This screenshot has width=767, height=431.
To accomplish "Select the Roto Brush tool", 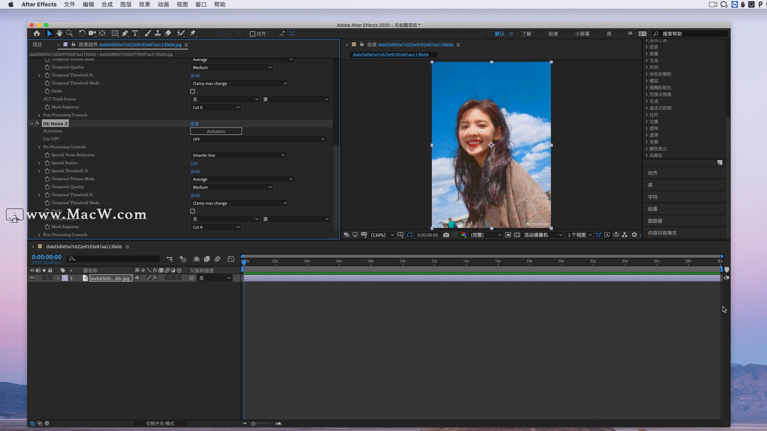I will tap(181, 34).
